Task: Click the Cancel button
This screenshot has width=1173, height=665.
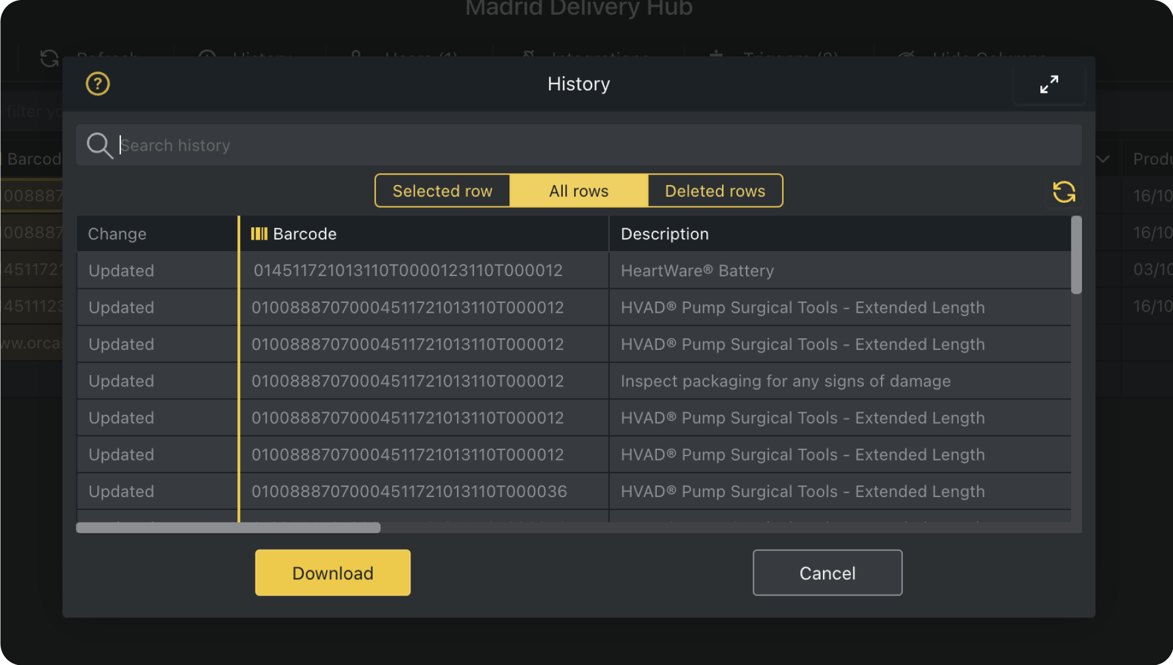Action: [827, 573]
